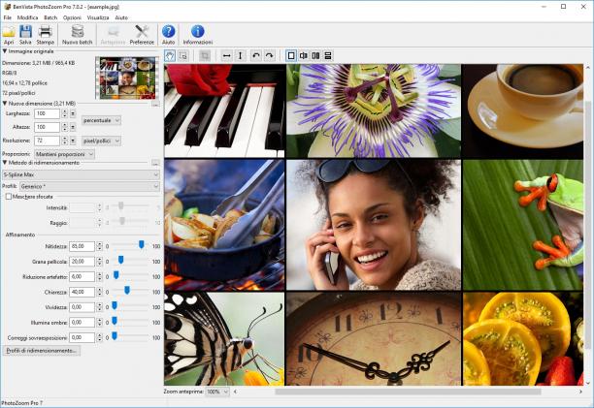Viewport: 594px width, 408px height.
Task: Flip the image horizontally
Action: pos(226,56)
